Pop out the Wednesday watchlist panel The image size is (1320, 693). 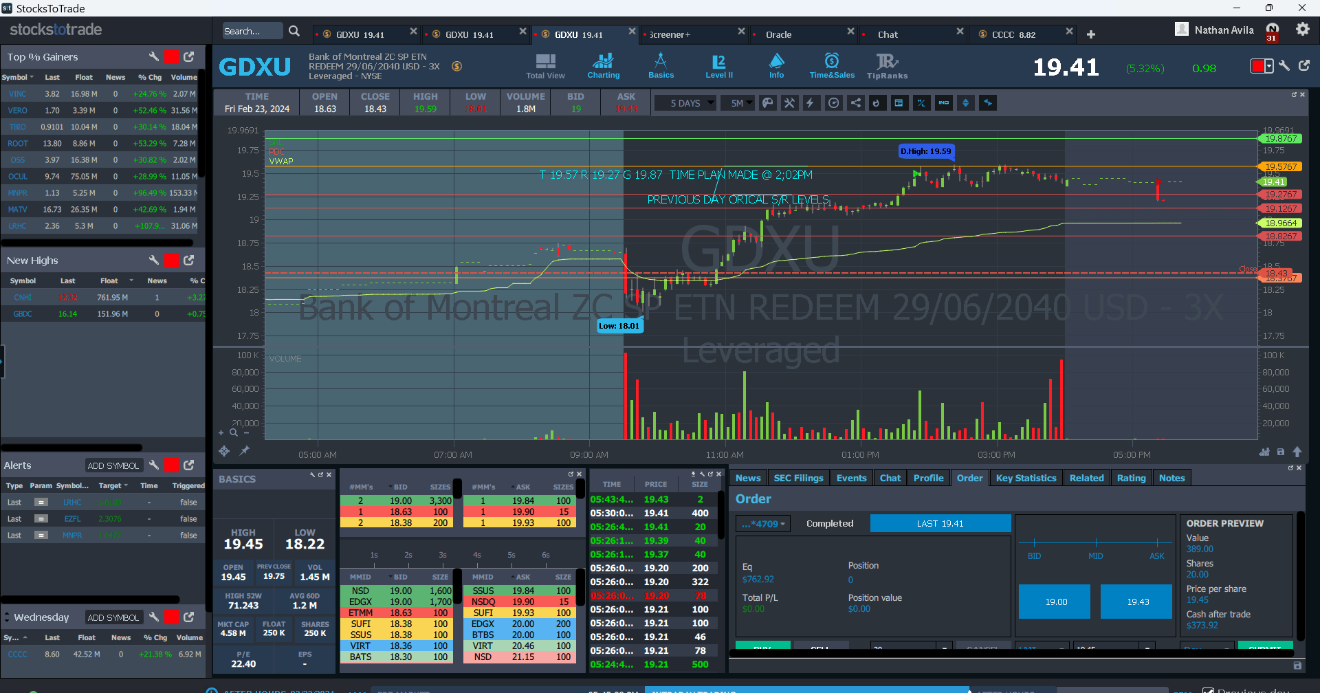(x=189, y=617)
